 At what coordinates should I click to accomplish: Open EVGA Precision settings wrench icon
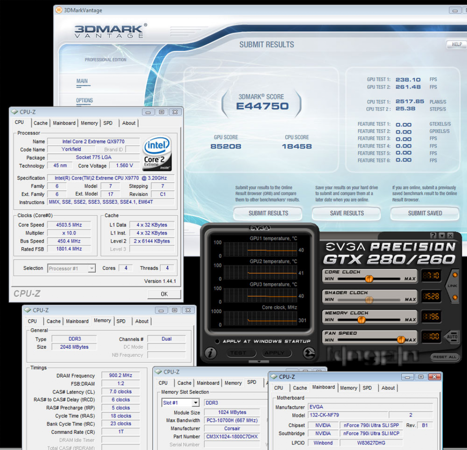309,353
